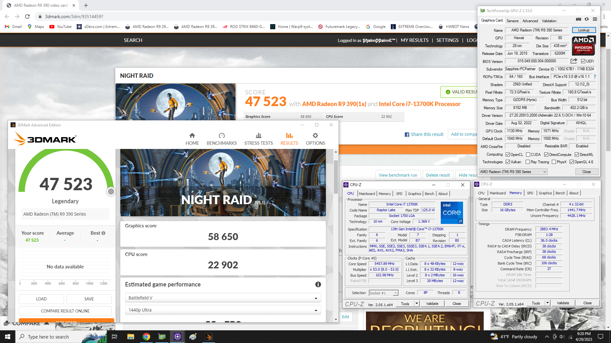This screenshot has height=343, width=611.
Task: Open Mainboard tab in left CPU-Z
Action: tap(367, 194)
